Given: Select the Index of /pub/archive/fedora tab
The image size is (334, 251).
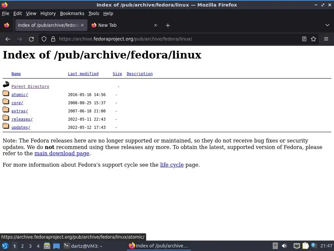Looking at the screenshot, I should (x=51, y=25).
